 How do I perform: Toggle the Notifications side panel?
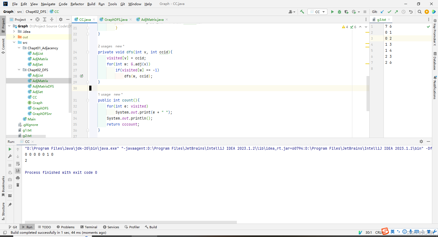click(435, 88)
